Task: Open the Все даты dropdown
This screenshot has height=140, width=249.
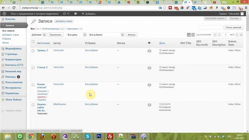Action: point(77,35)
